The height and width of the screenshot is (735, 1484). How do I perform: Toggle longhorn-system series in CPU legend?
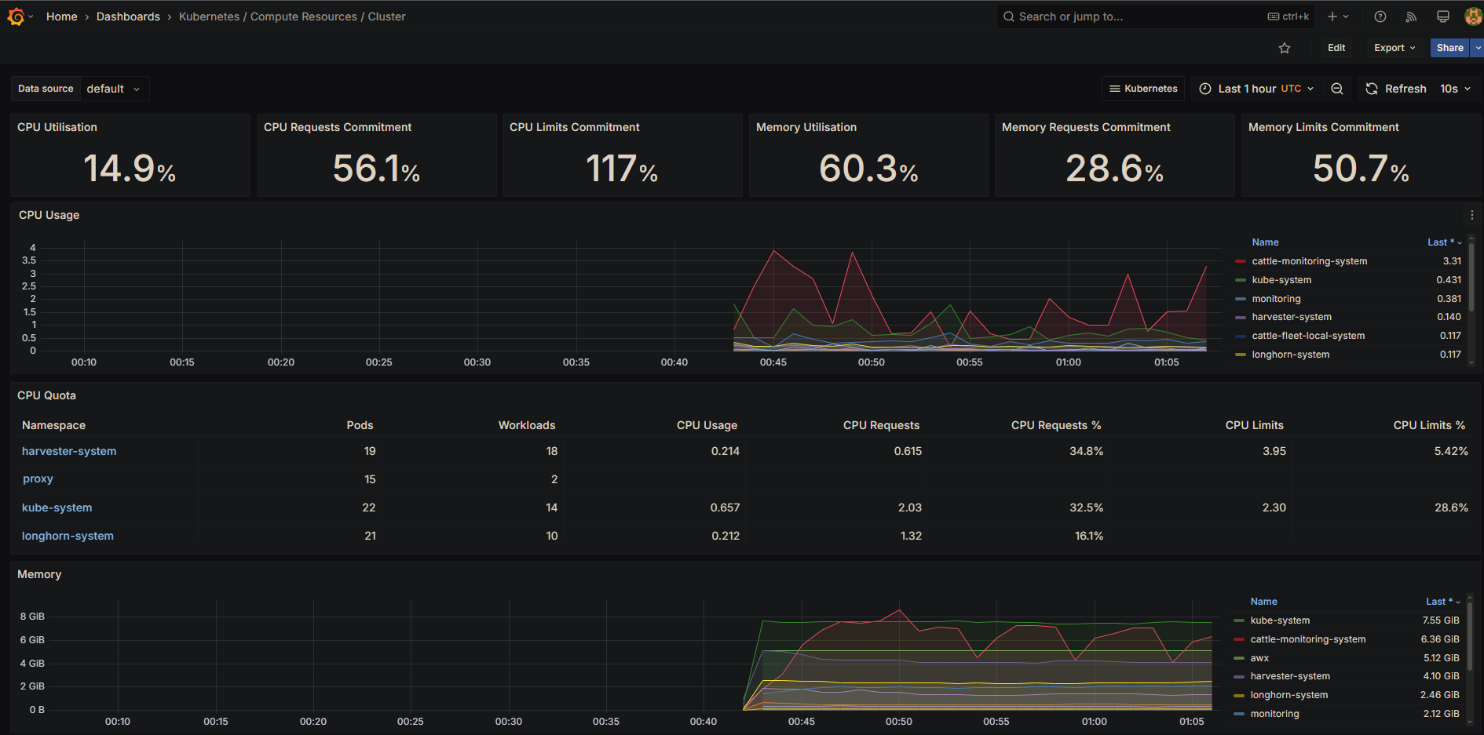pos(1290,355)
